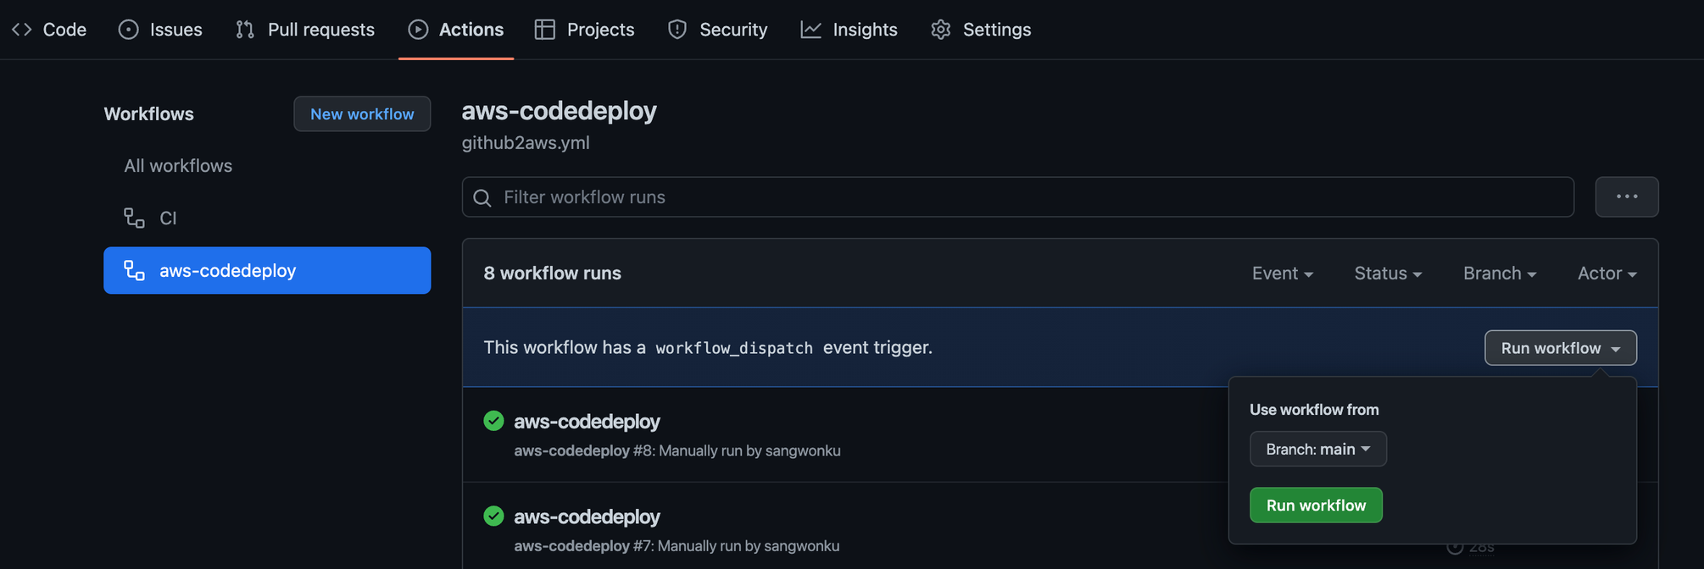Click the Settings gear icon
Viewport: 1704px width, 569px height.
940,29
